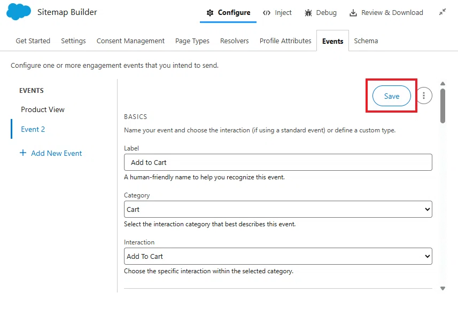Open Profile Attributes tab
This screenshot has width=458, height=309.
pos(285,41)
